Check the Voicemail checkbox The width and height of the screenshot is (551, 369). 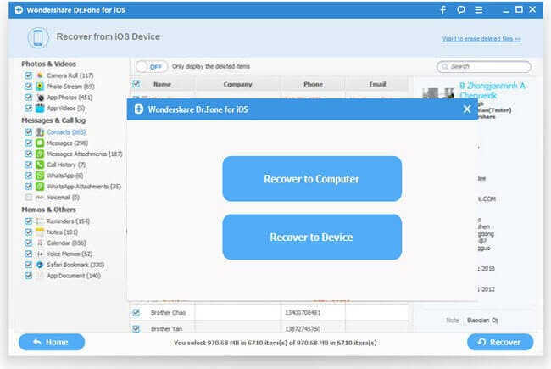[29, 198]
